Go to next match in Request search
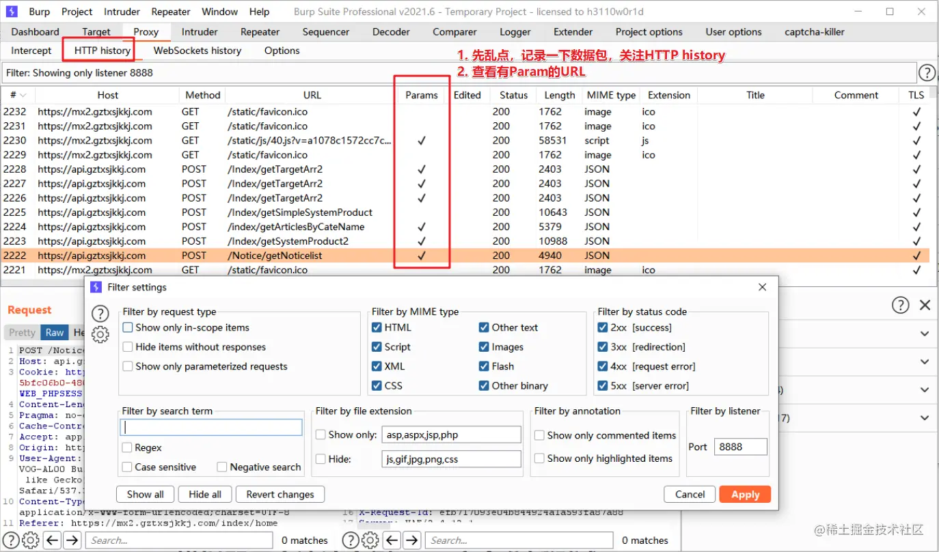Screen dimensions: 939x552 72,540
